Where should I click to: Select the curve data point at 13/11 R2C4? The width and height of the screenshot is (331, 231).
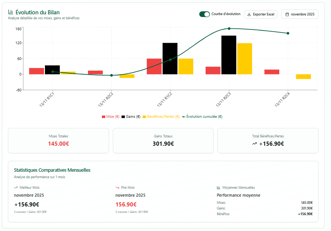(288, 33)
